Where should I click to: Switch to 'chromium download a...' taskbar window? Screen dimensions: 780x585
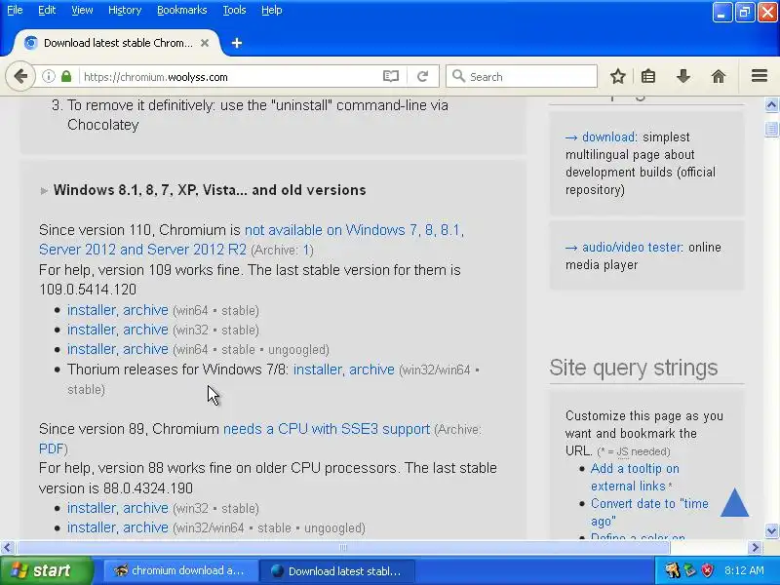180,570
